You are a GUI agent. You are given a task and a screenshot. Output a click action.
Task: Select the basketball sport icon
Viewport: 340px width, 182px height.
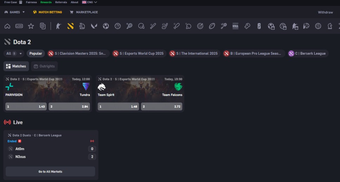point(118,26)
